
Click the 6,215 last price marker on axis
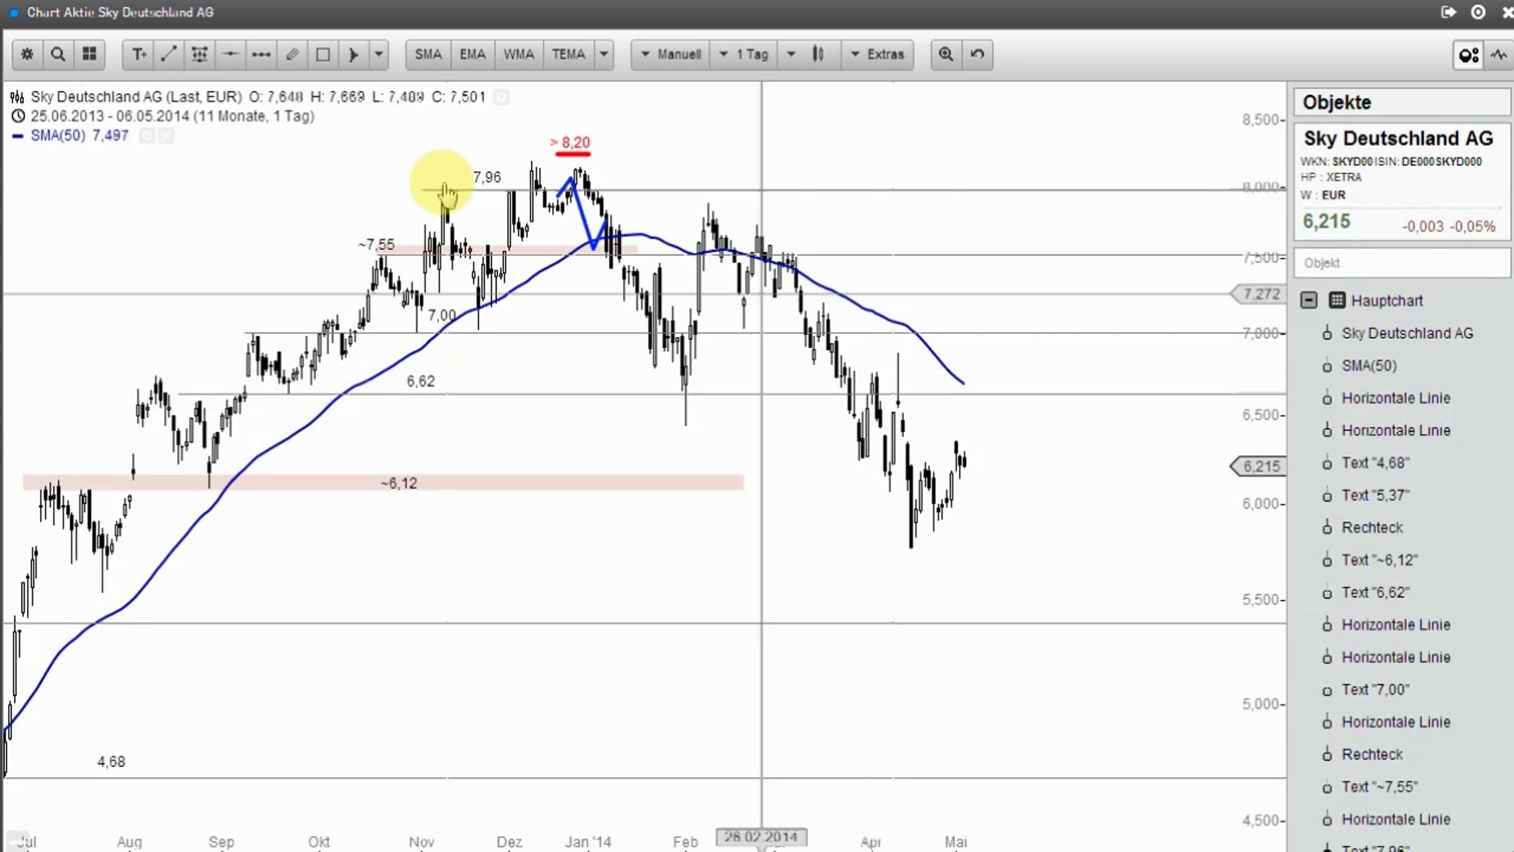pyautogui.click(x=1259, y=466)
